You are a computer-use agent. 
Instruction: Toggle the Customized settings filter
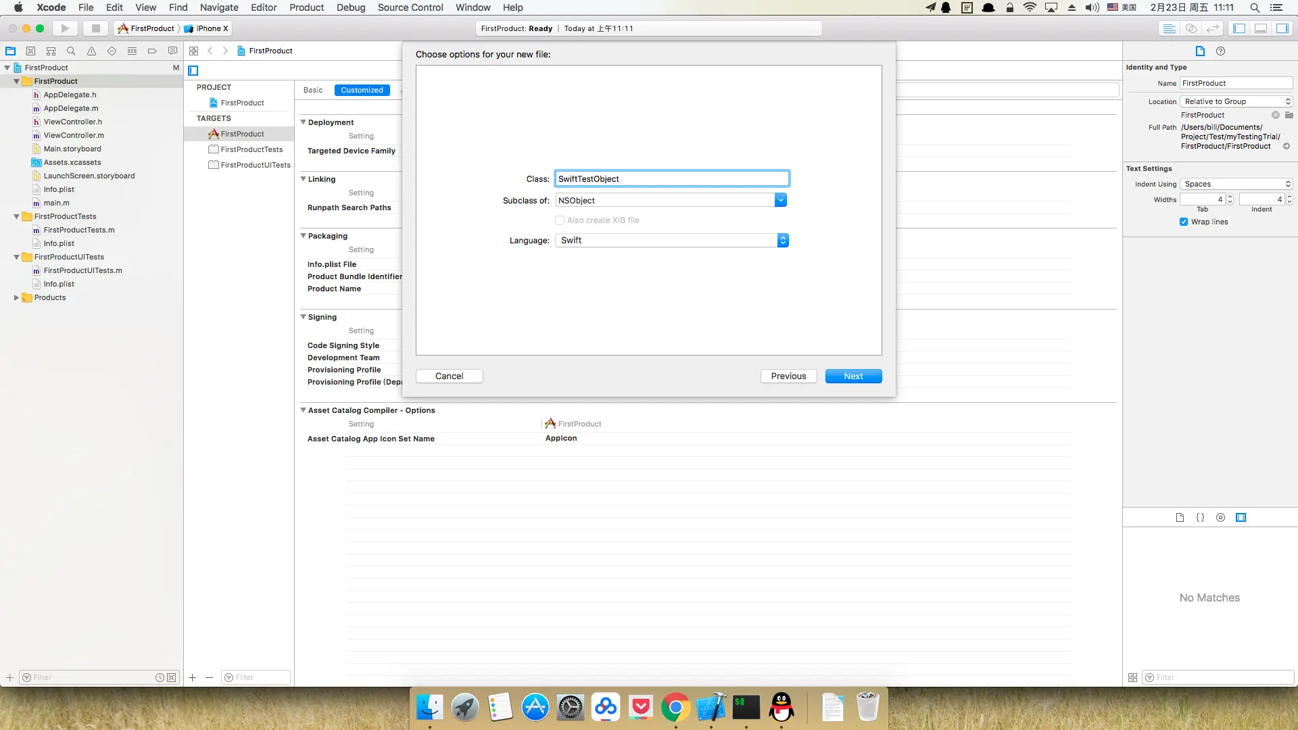pyautogui.click(x=362, y=90)
